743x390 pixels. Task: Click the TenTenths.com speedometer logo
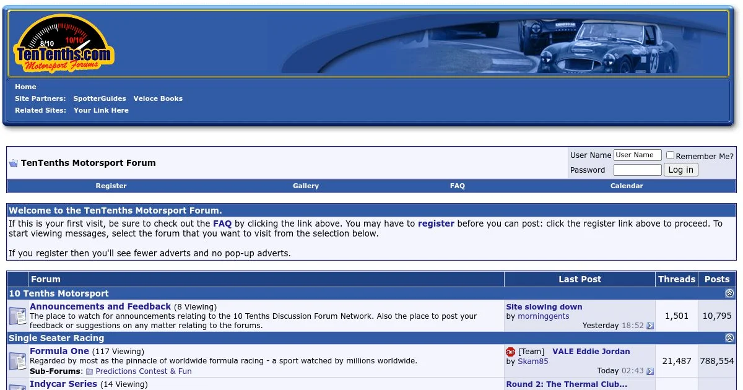click(64, 44)
